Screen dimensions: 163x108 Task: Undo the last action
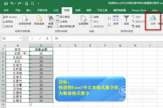point(12,3)
